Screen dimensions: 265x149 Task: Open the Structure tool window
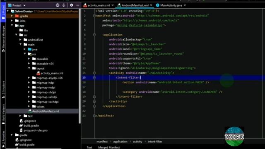coord(3,89)
